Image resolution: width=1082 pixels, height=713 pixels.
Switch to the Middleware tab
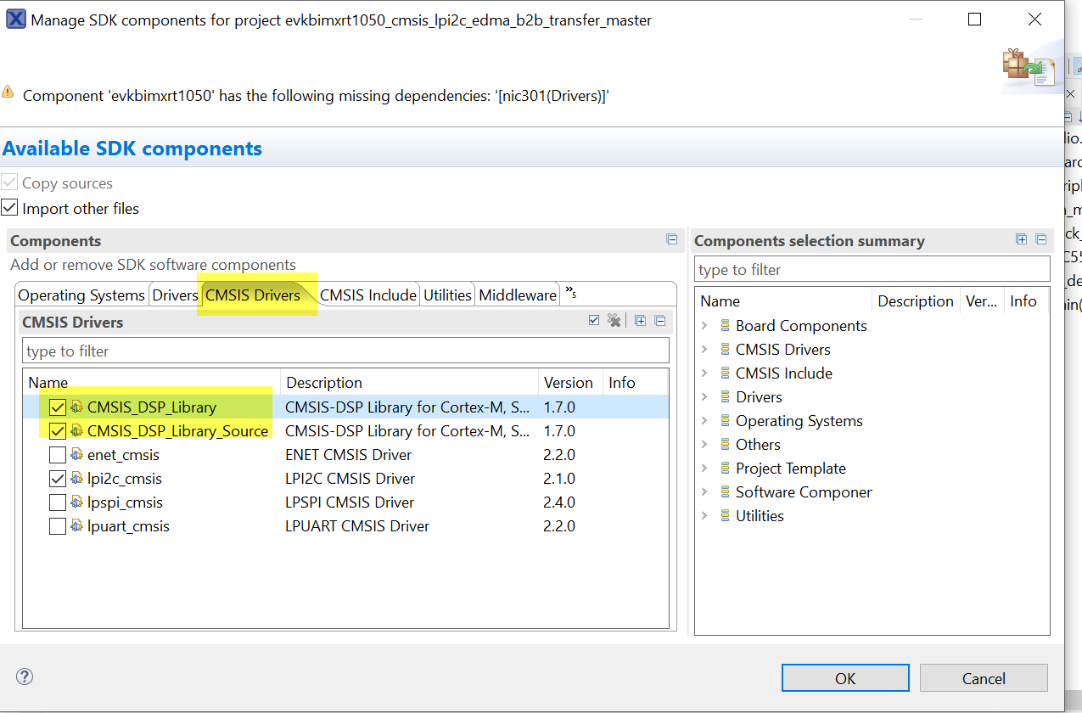click(518, 295)
